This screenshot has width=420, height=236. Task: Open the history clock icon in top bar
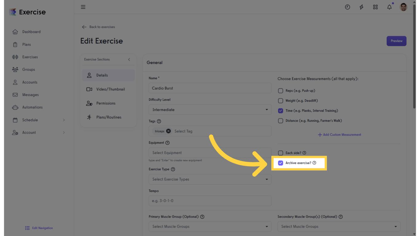pos(347,7)
